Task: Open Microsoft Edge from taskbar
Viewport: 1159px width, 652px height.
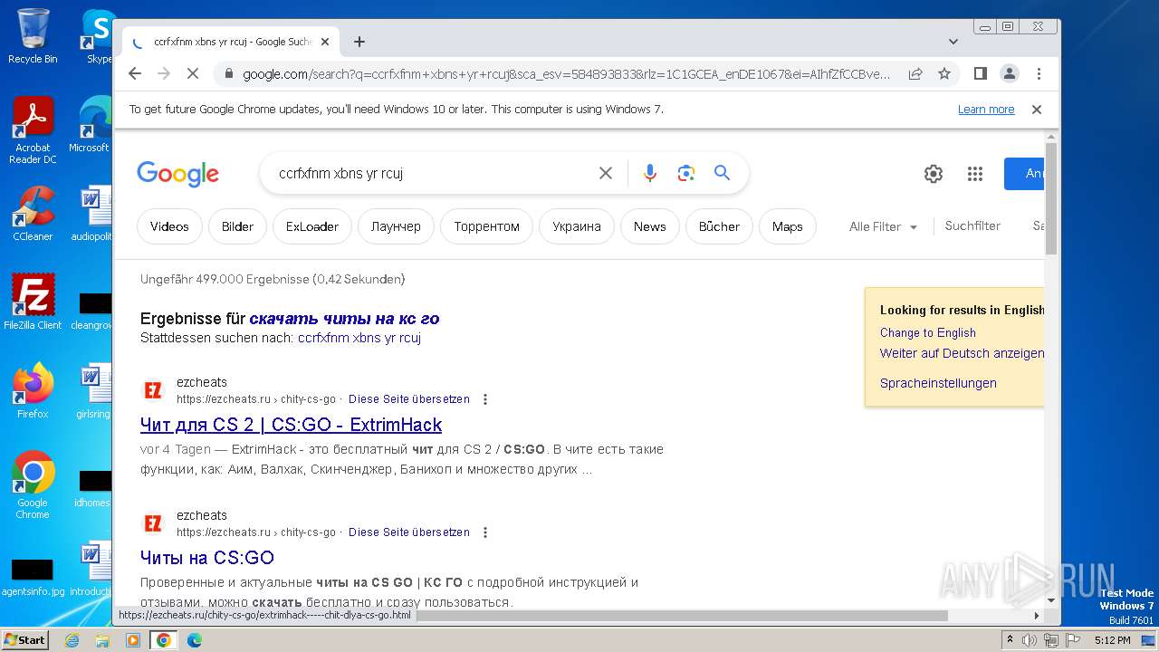Action: [x=194, y=640]
